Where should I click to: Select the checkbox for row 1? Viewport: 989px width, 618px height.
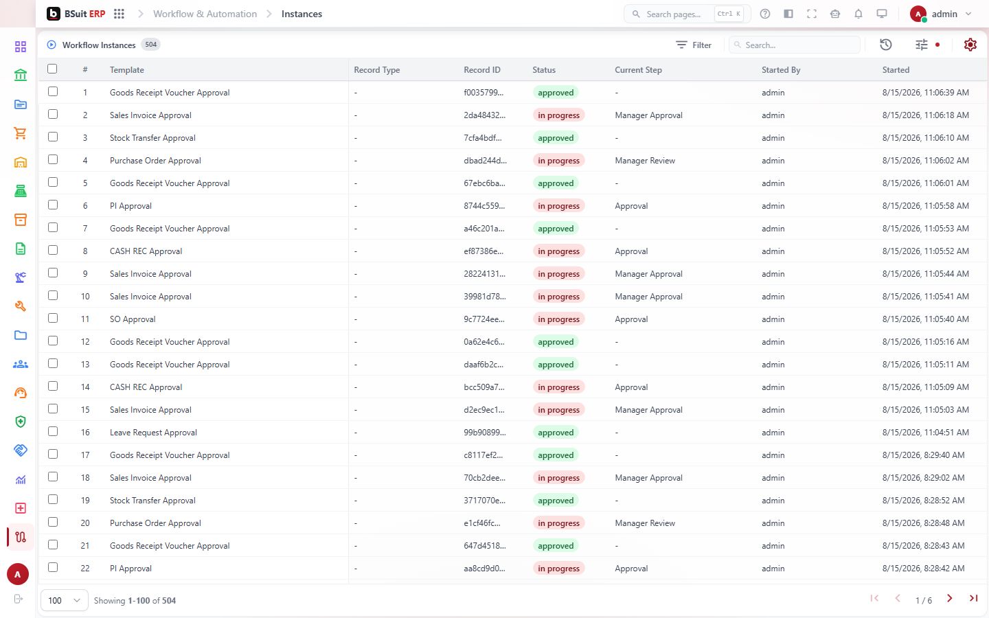pyautogui.click(x=53, y=91)
